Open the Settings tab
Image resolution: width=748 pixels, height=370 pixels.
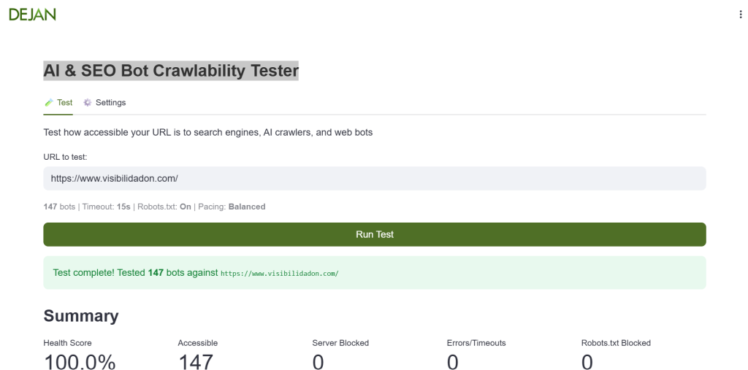[x=110, y=103]
